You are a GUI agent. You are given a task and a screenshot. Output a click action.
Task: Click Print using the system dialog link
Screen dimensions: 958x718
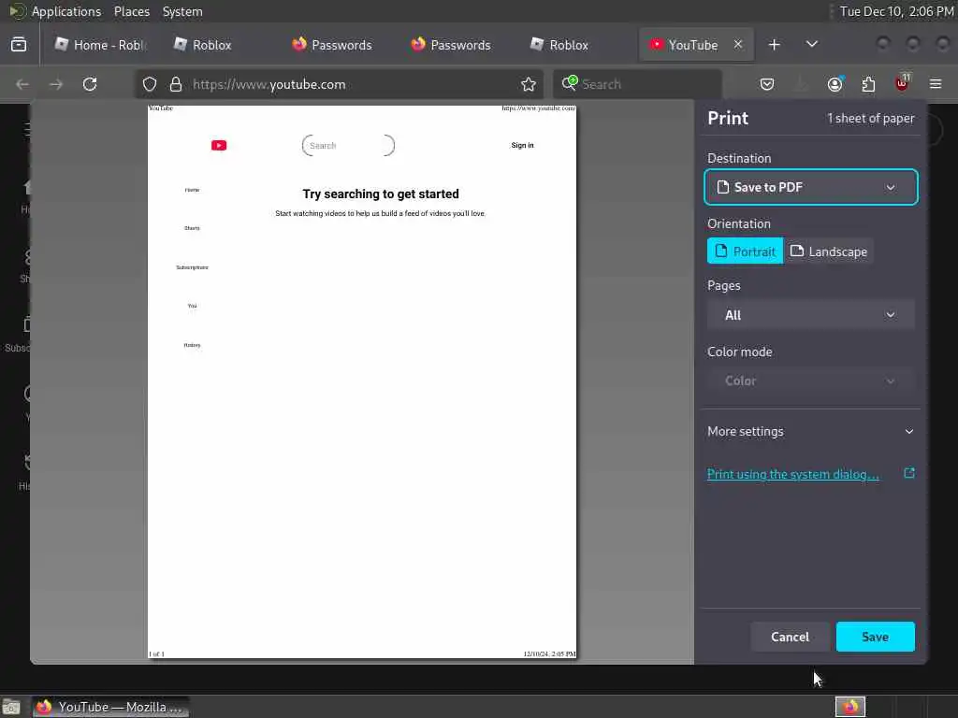click(792, 474)
